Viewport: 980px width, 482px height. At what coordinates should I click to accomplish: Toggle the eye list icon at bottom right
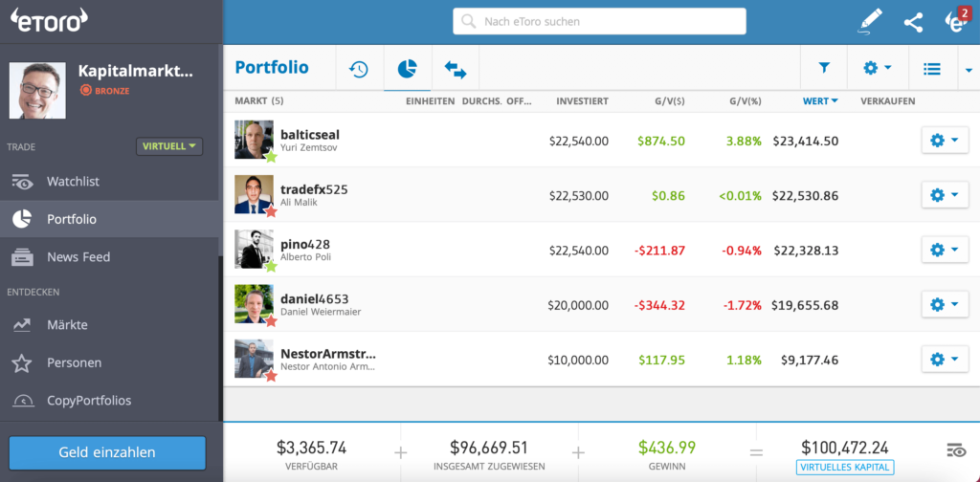(956, 450)
